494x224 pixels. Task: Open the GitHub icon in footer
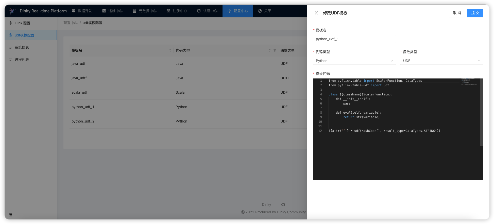pyautogui.click(x=283, y=205)
